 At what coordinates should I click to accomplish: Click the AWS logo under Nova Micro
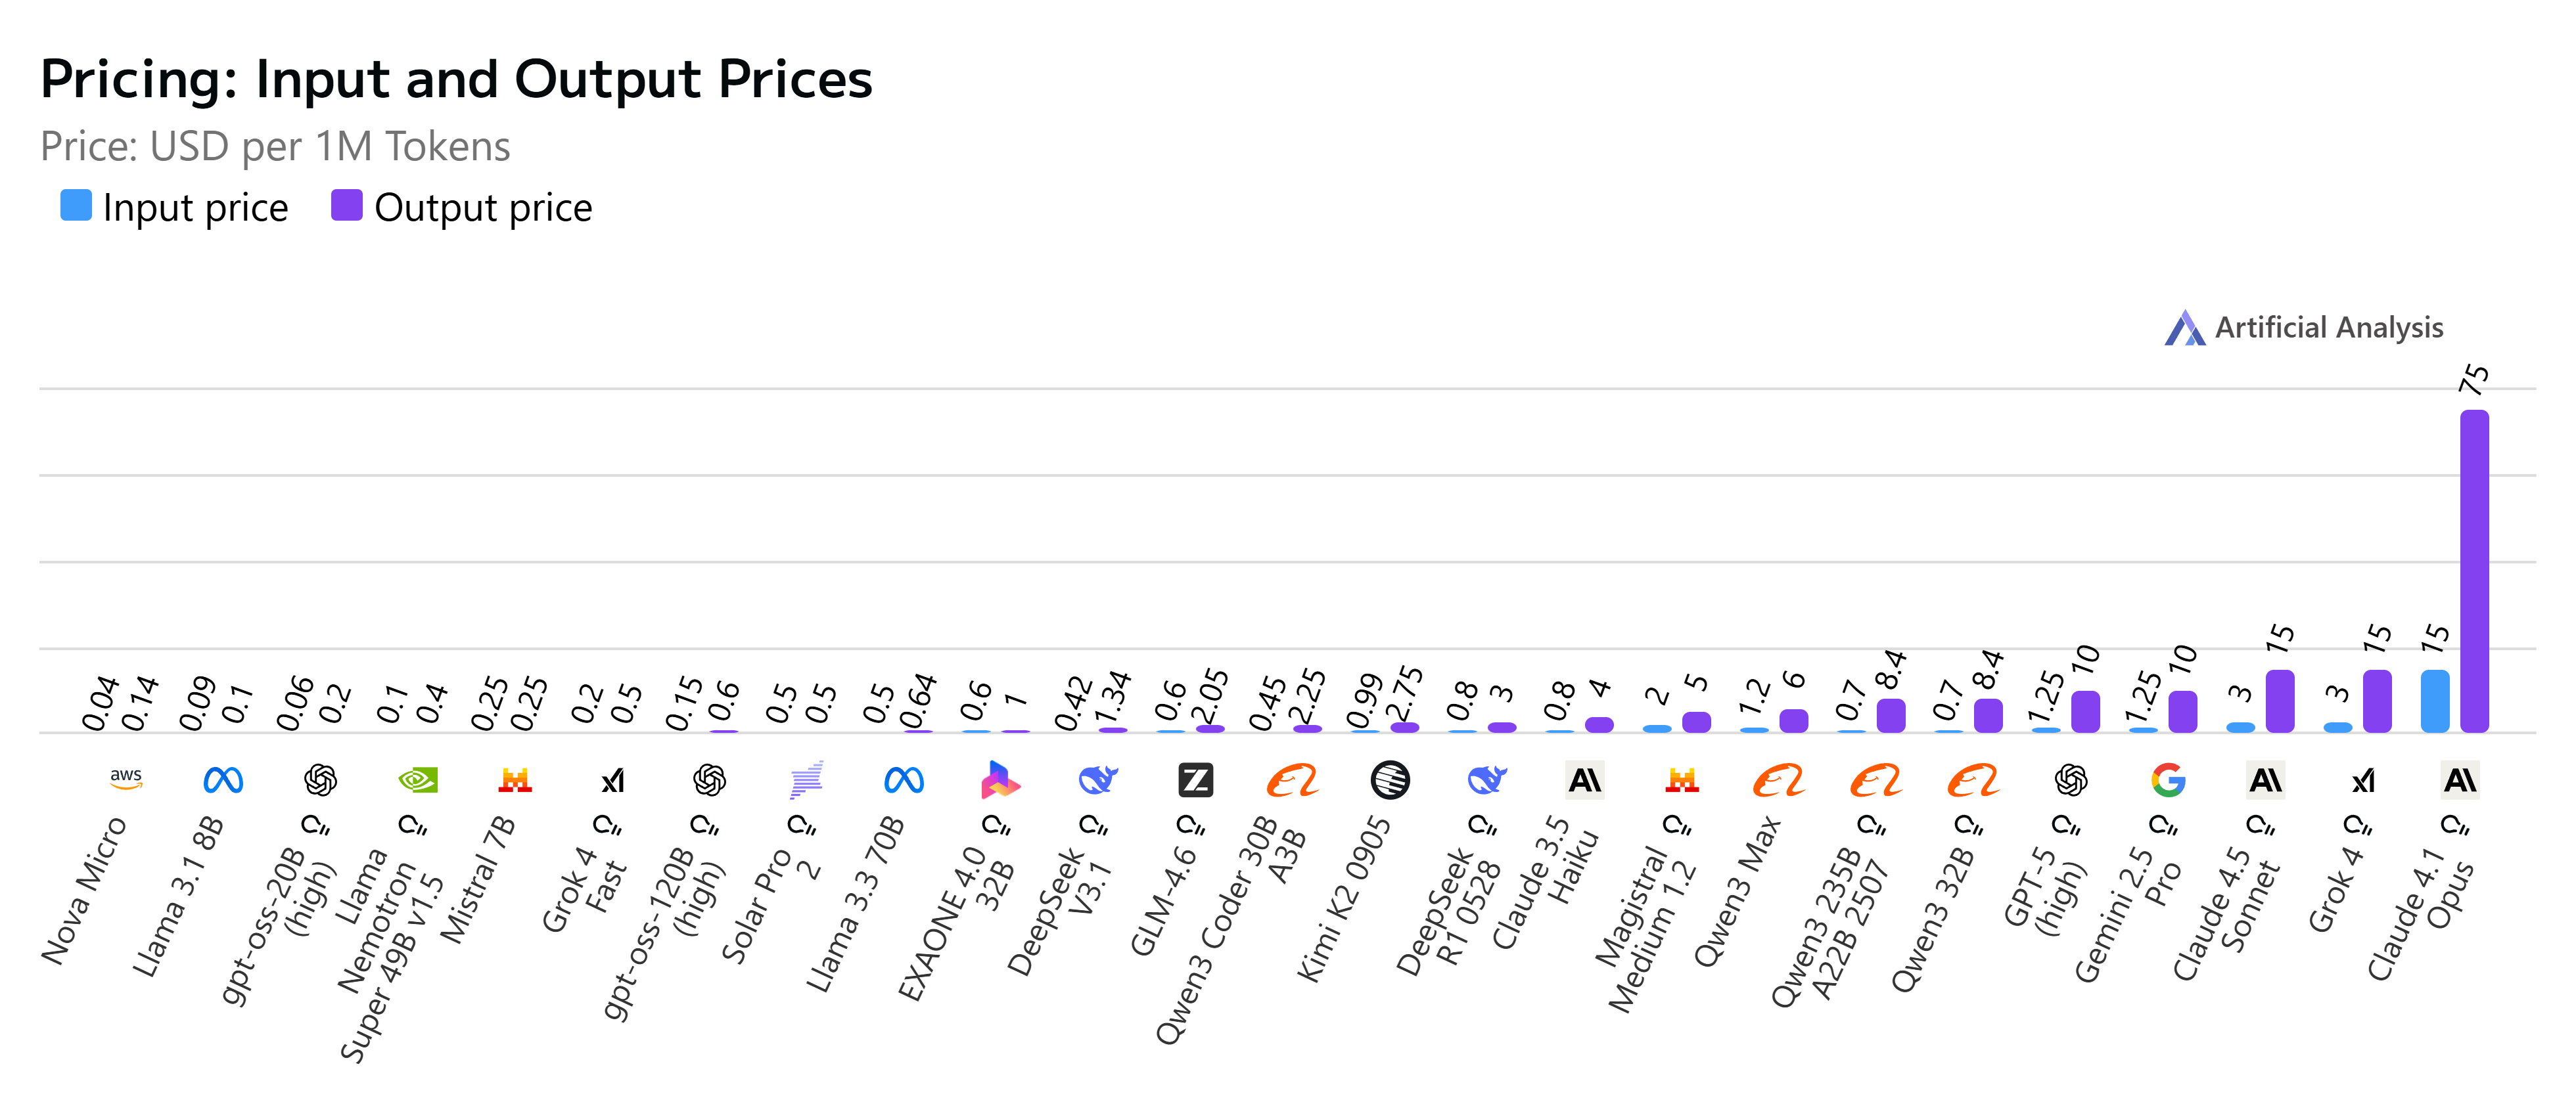click(x=126, y=778)
